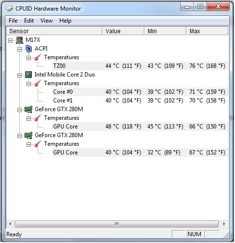Select the TZ00 temperature row

click(140, 66)
